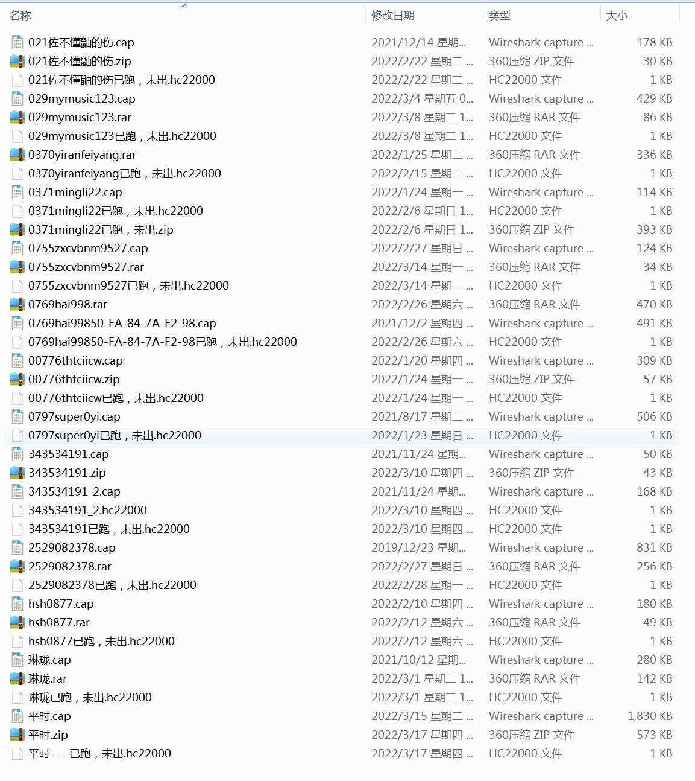This screenshot has height=781, width=695.
Task: Click the archive icon of 琳珑.rar
Action: click(x=17, y=678)
